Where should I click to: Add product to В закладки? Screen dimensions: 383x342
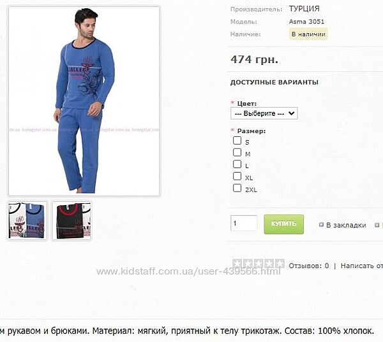pyautogui.click(x=346, y=225)
